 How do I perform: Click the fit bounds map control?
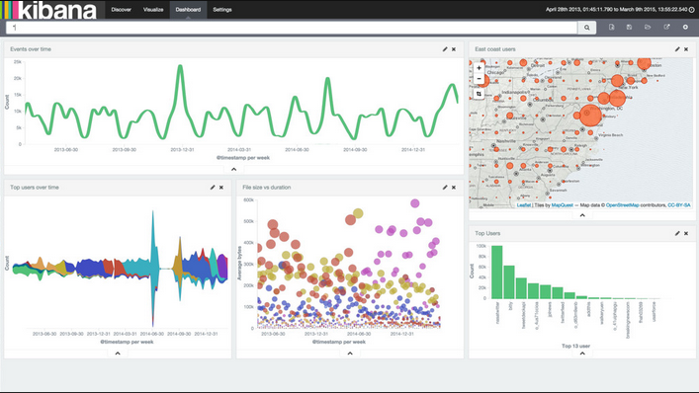point(479,94)
